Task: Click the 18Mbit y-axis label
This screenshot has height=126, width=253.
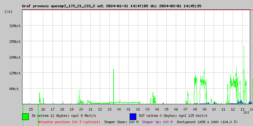Action: click(x=15, y=57)
